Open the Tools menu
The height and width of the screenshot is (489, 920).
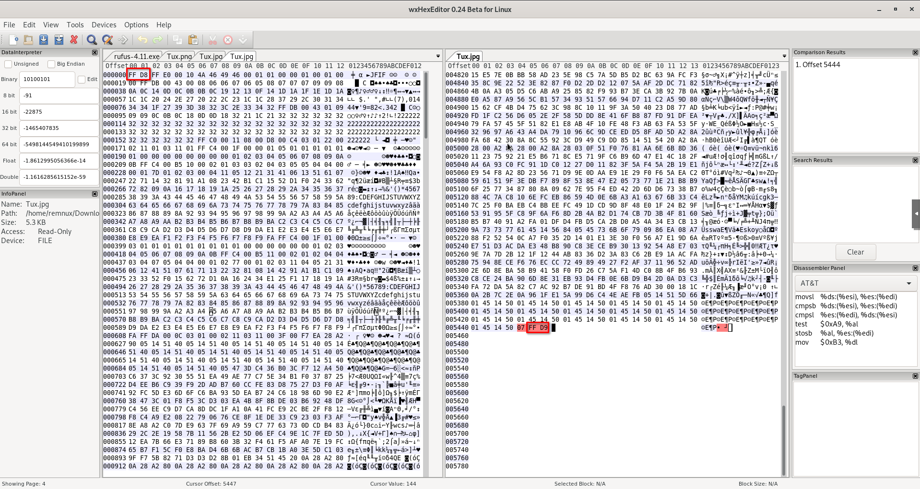[x=75, y=25]
